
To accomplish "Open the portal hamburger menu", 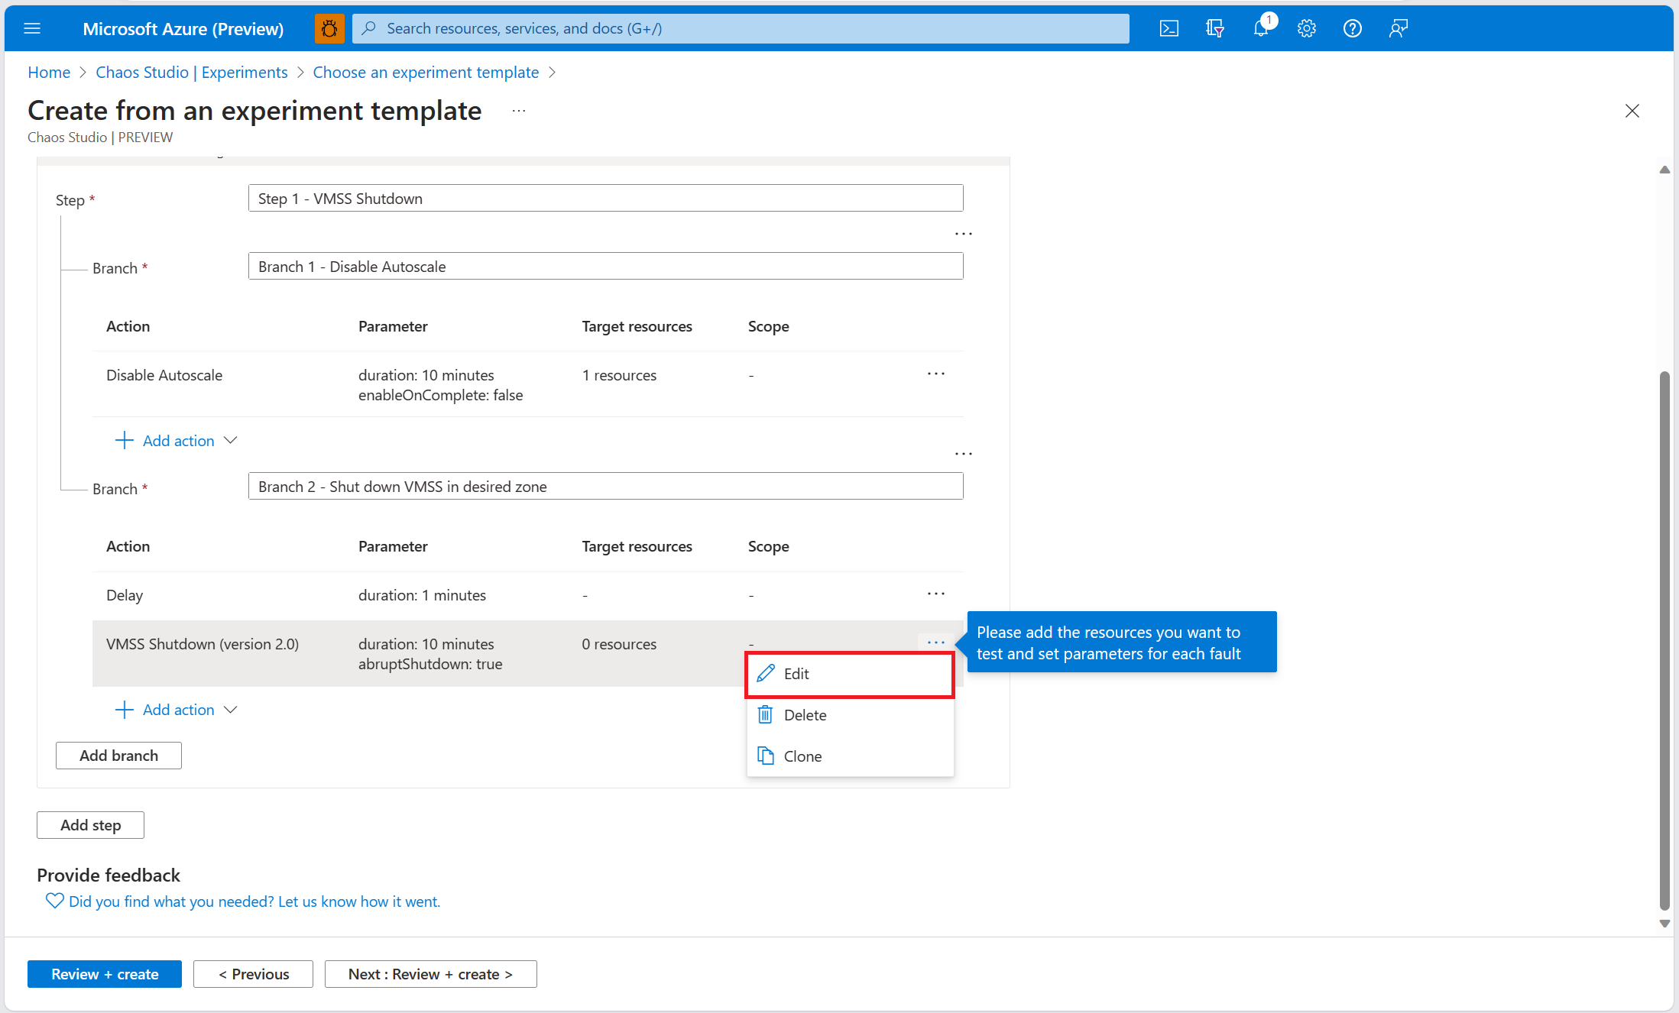I will 32,28.
